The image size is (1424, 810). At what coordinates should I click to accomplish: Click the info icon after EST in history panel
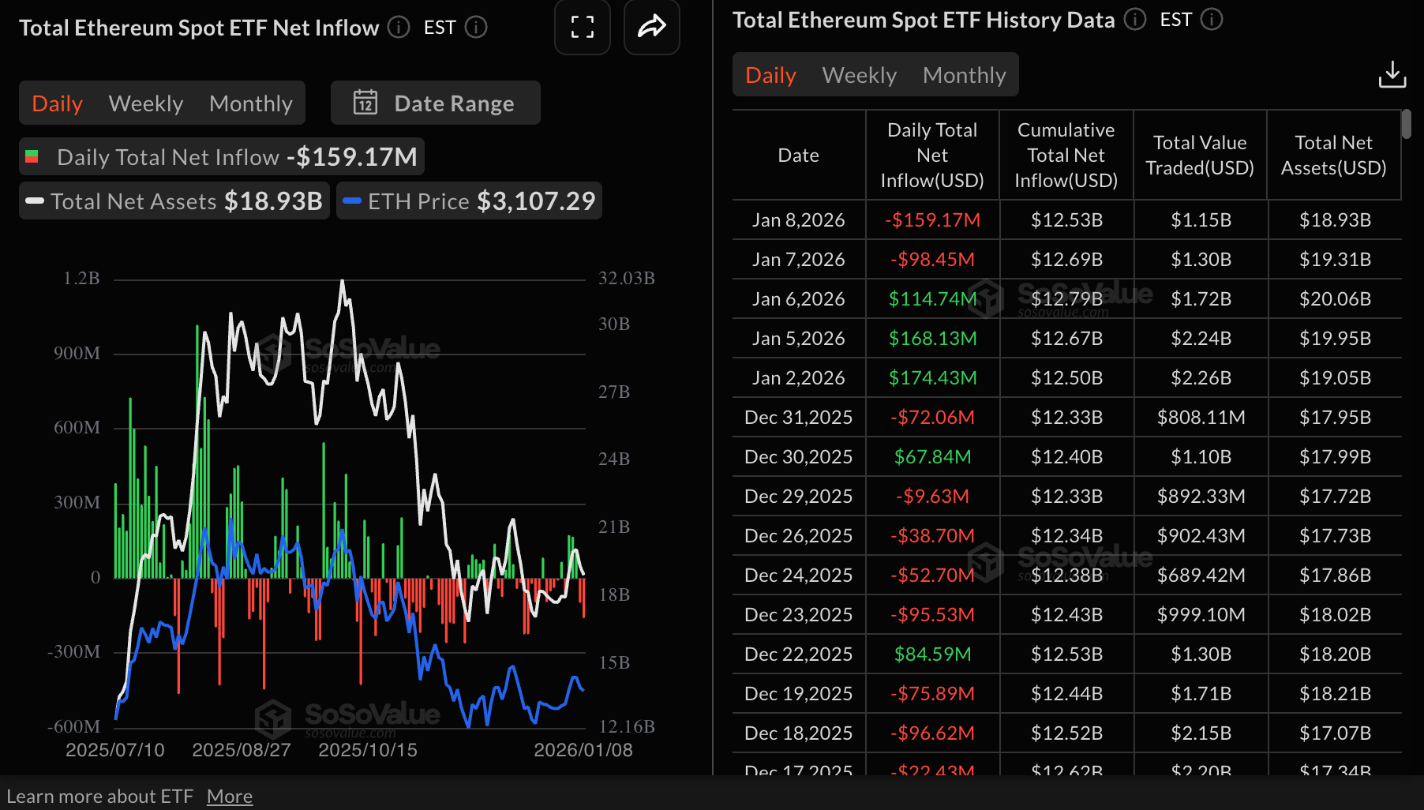click(x=1212, y=20)
